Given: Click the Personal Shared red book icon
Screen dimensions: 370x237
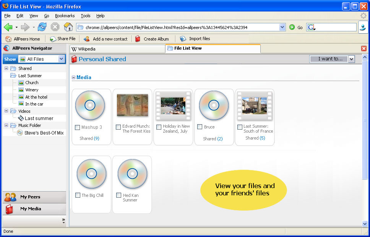Looking at the screenshot, I should pyautogui.click(x=74, y=59).
